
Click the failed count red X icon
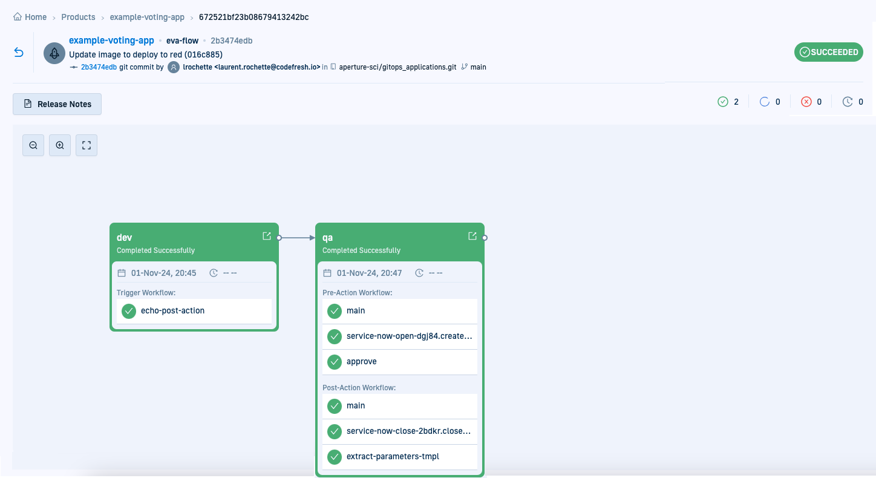(806, 102)
